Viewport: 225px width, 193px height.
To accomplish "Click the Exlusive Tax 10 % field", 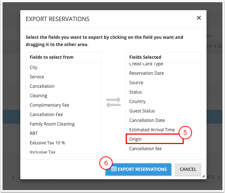I will (47, 143).
